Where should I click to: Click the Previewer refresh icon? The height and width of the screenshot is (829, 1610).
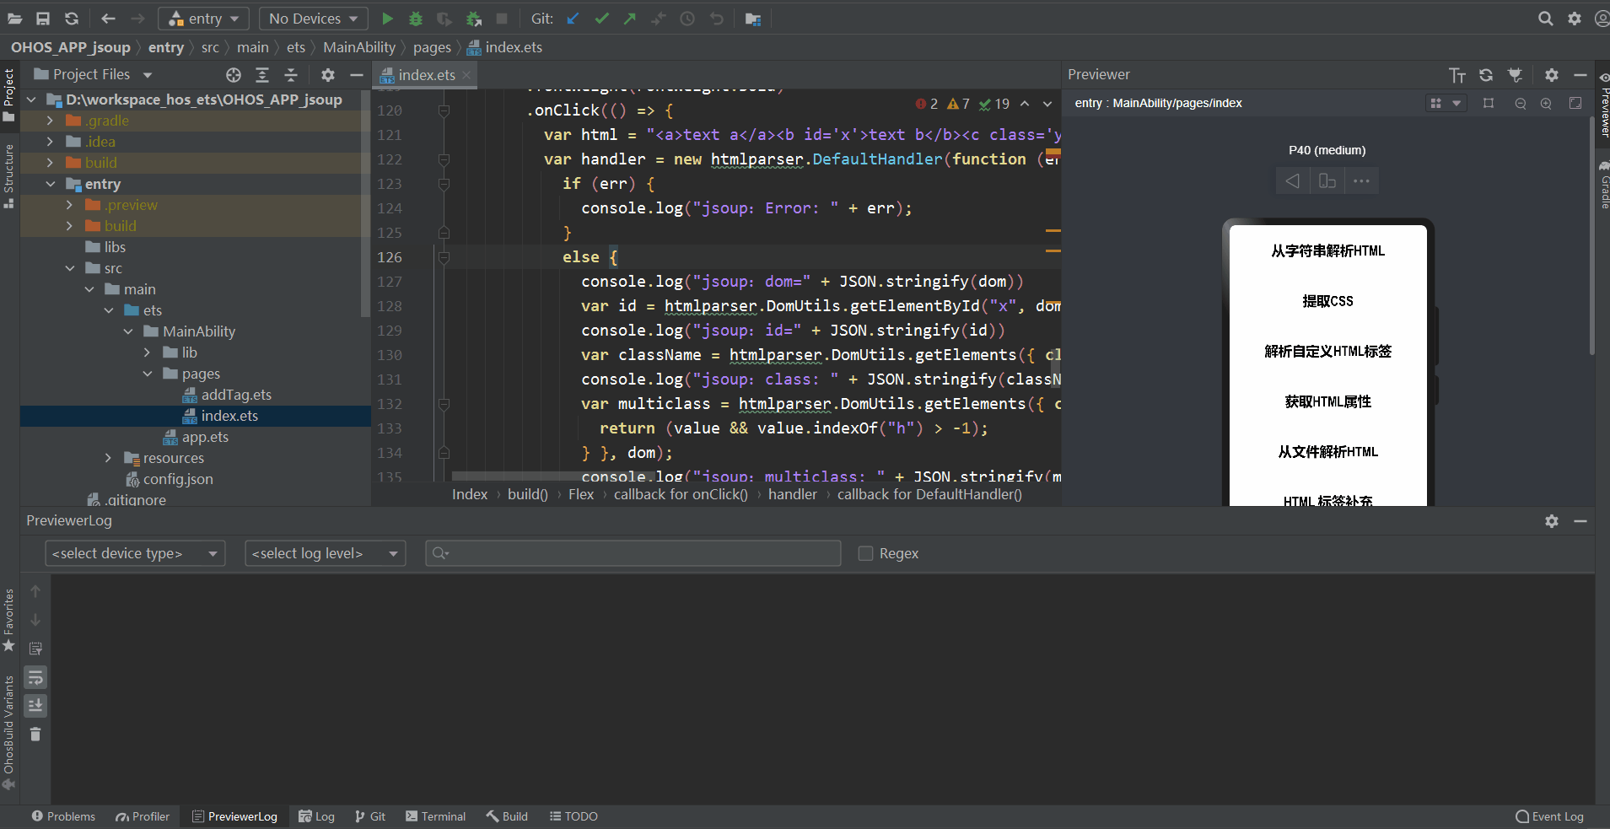point(1486,75)
